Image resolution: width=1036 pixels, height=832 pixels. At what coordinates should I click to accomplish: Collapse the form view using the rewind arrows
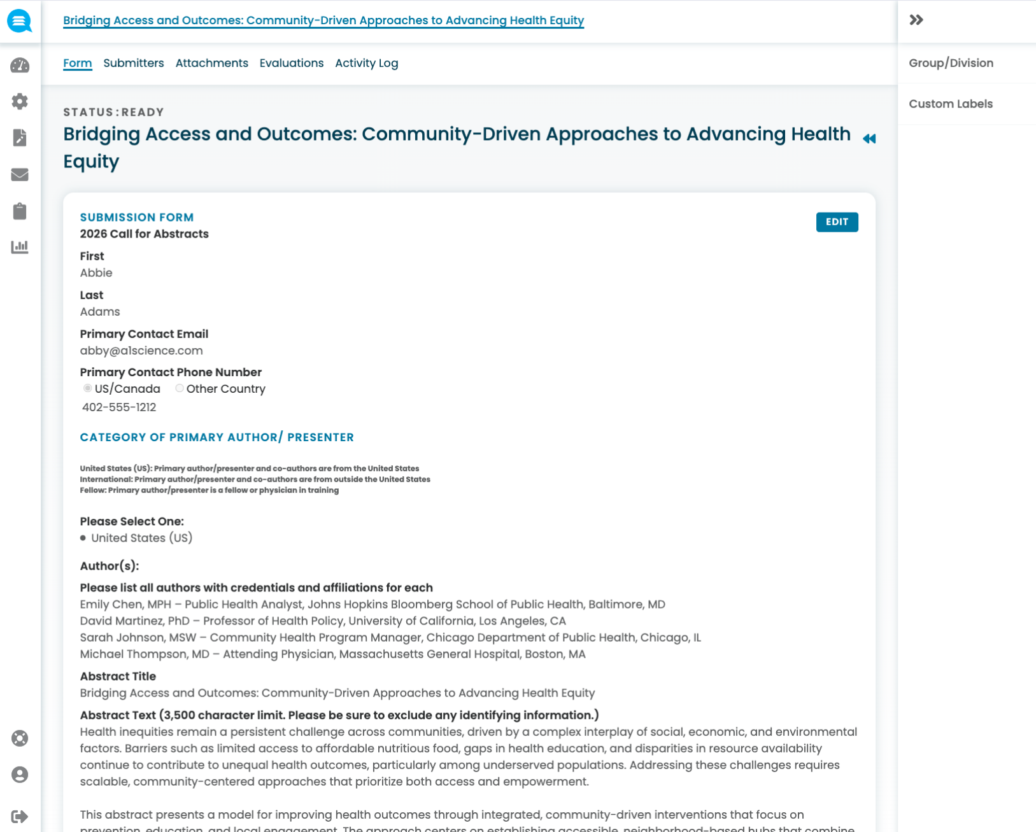click(x=870, y=138)
